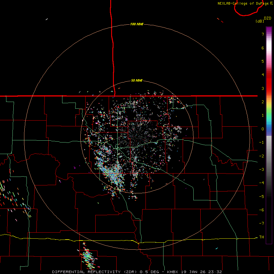Click the KMBX station identifier in caption
Screen dimensions: 274x274
pos(173,272)
